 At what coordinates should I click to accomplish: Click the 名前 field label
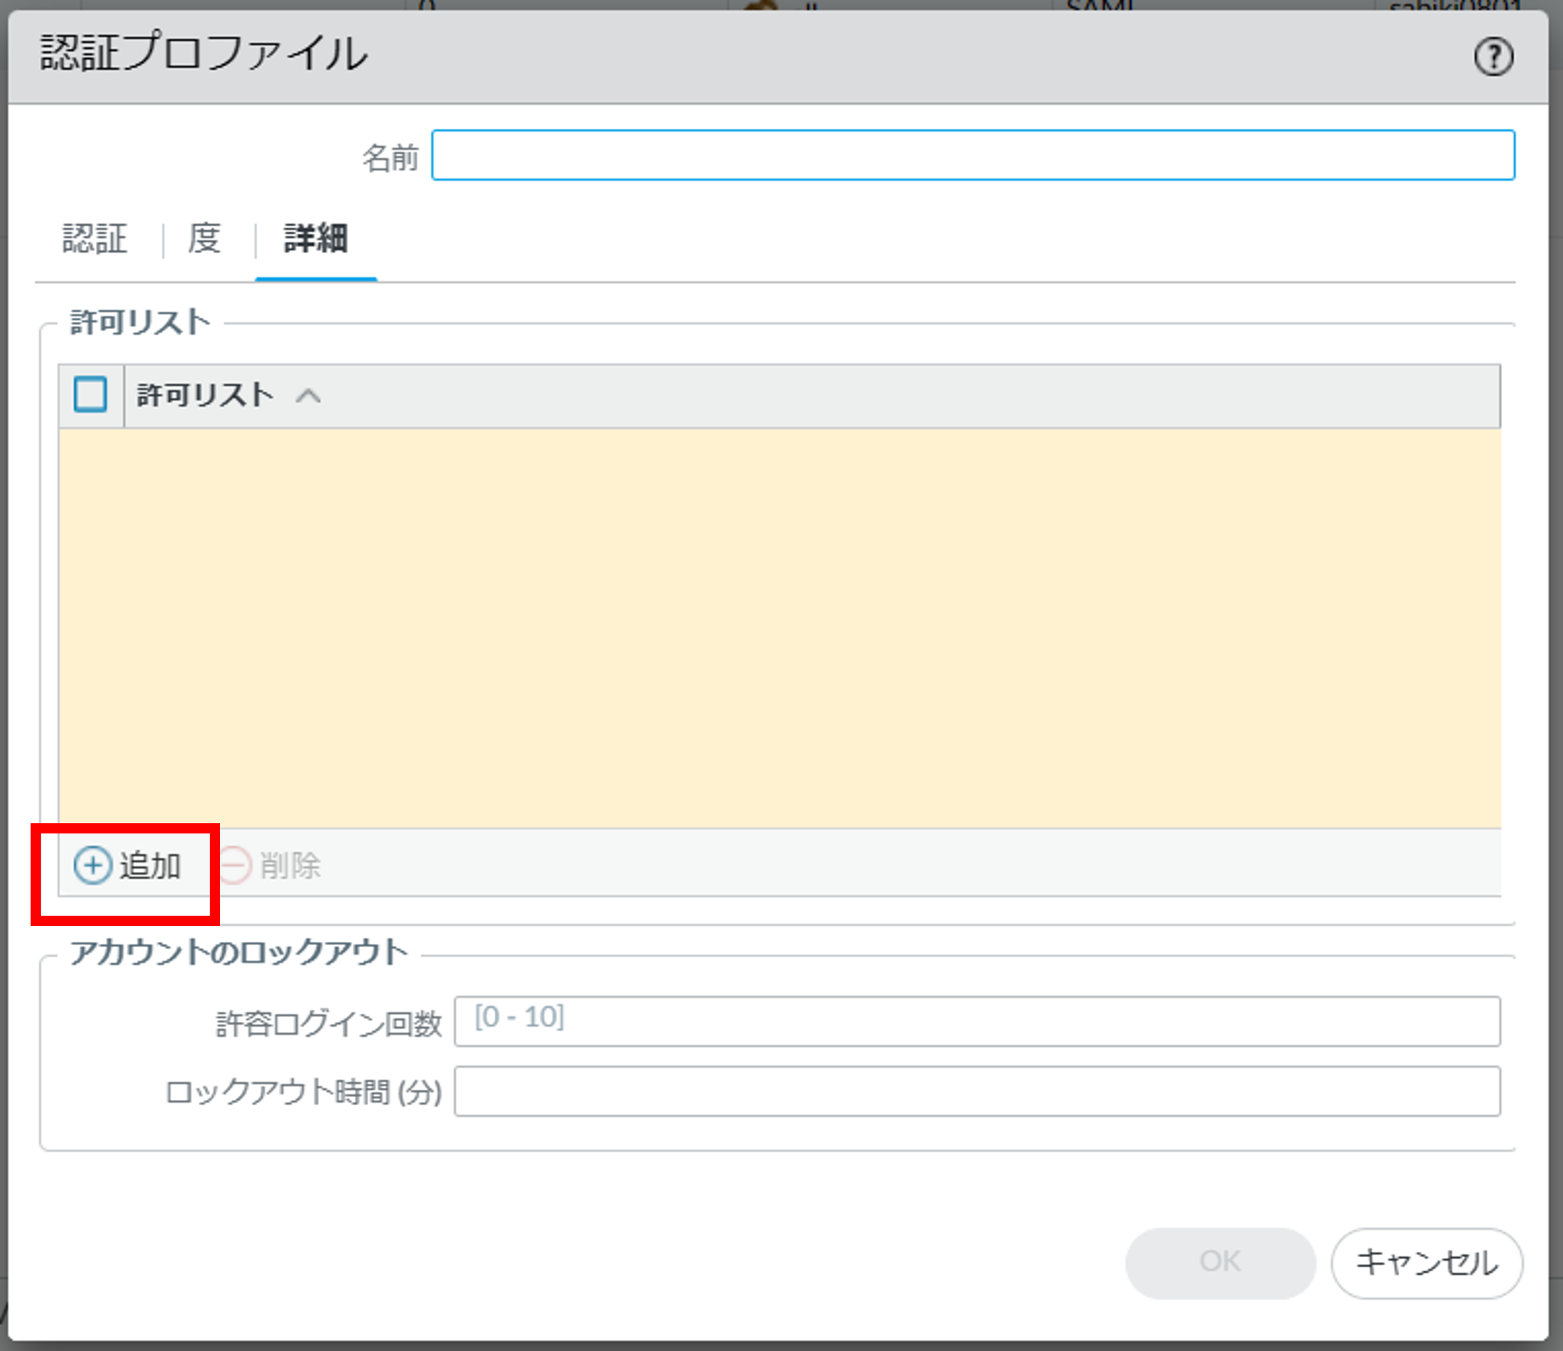(389, 157)
